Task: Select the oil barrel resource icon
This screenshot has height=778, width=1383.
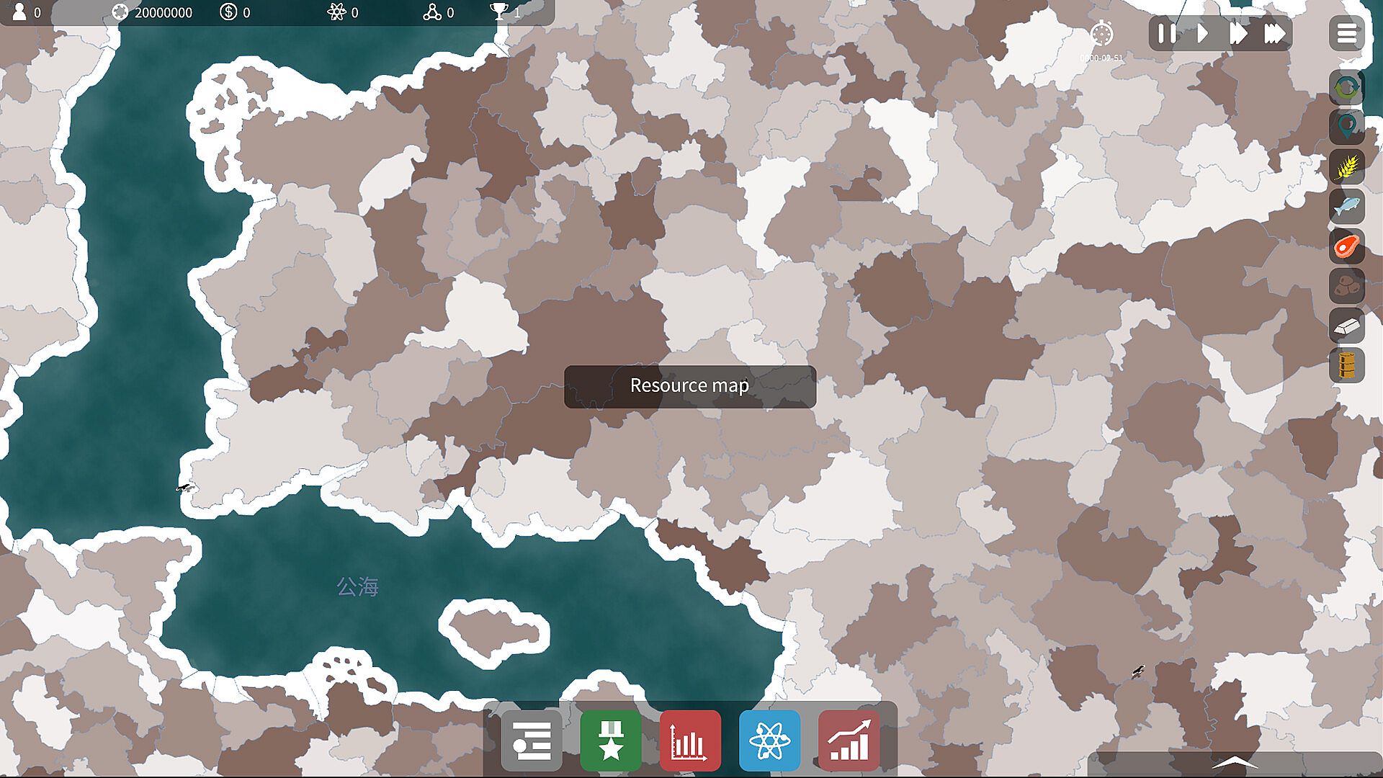Action: [x=1346, y=365]
